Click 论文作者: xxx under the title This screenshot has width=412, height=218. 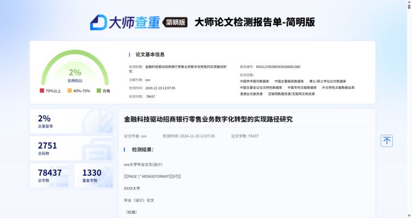pos(135,136)
